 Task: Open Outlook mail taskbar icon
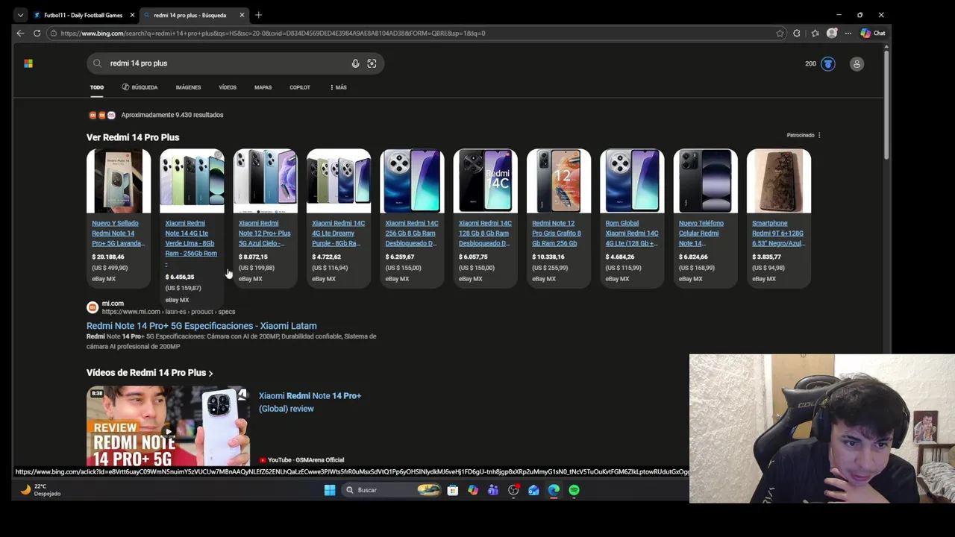533,490
